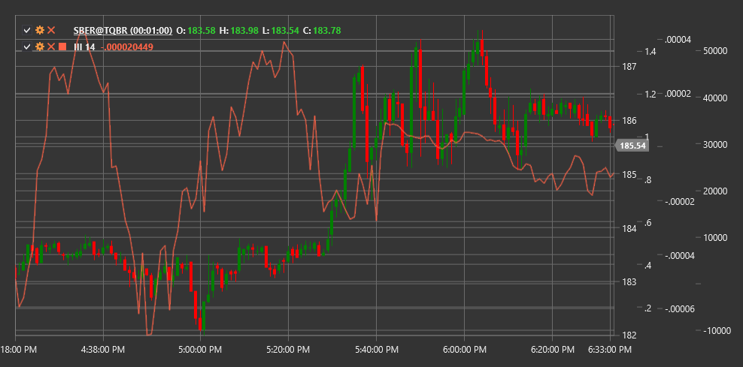Click low price value 183.54
This screenshot has width=743, height=367.
pos(285,30)
